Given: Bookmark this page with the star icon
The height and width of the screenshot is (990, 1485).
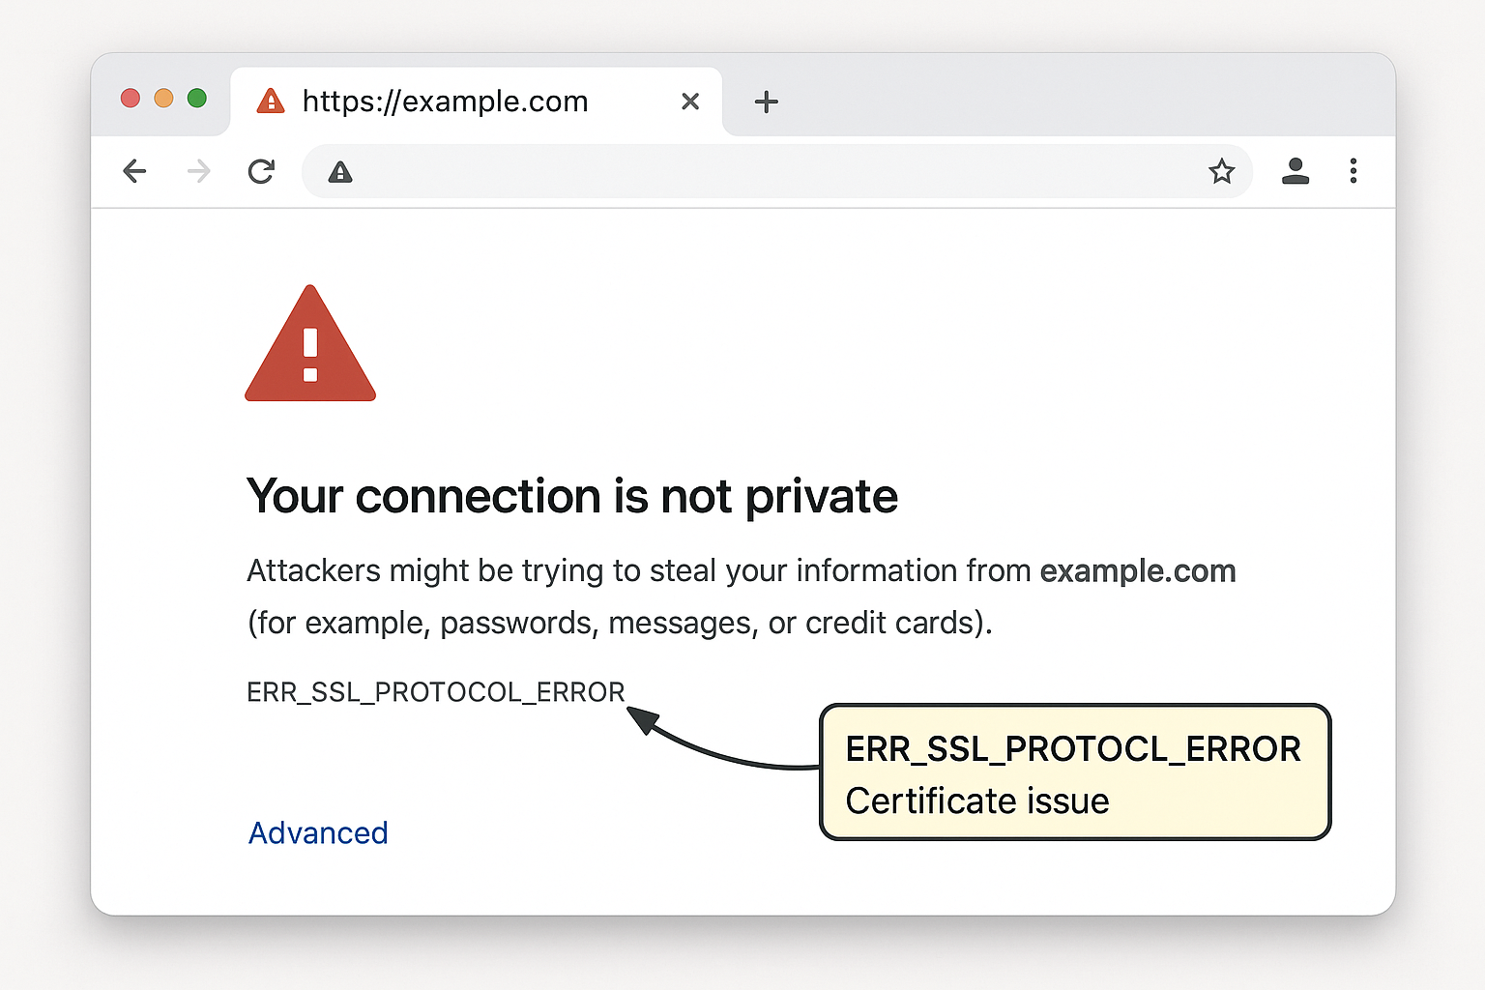Looking at the screenshot, I should (x=1221, y=172).
